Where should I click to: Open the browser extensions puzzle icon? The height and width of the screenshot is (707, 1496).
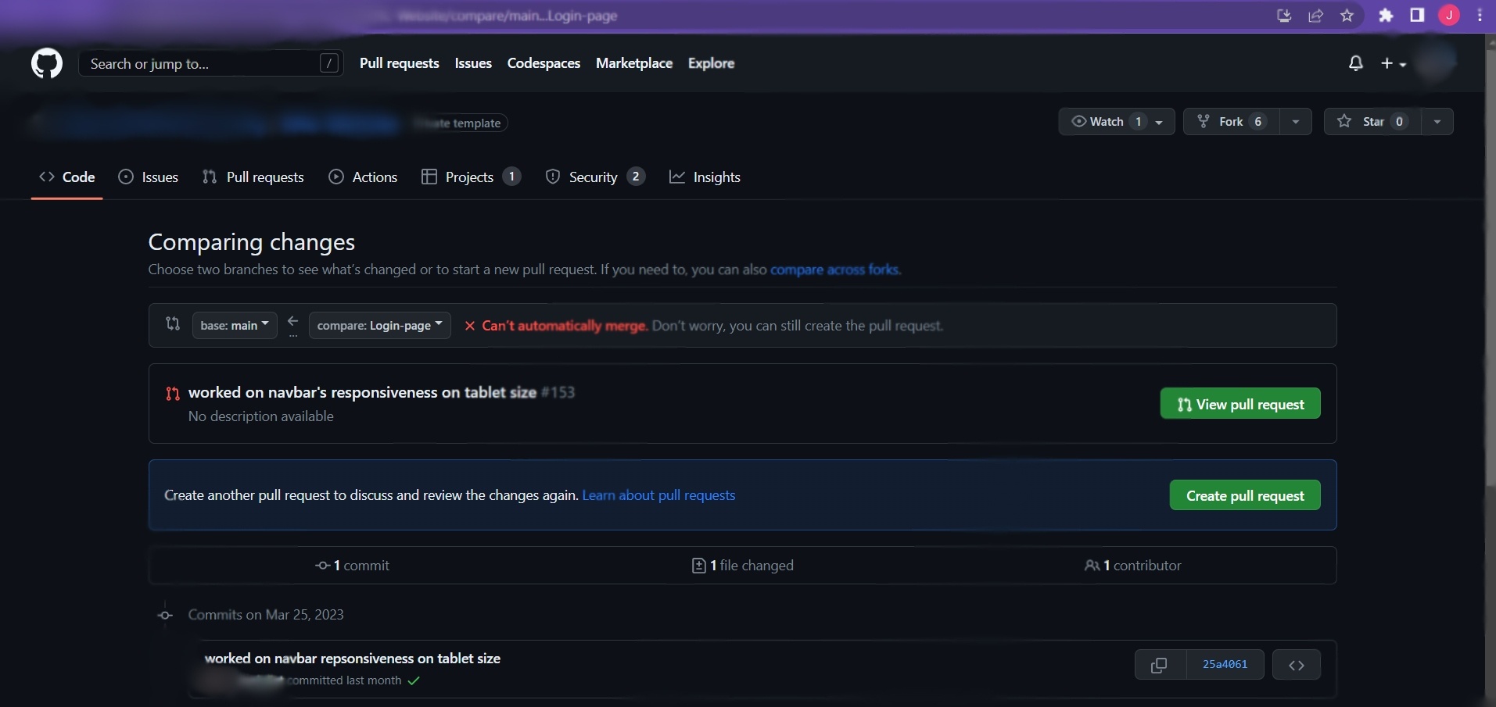[1386, 15]
